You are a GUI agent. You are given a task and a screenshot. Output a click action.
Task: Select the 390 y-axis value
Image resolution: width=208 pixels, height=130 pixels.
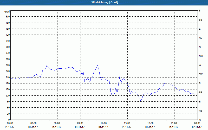[x=8, y=41]
